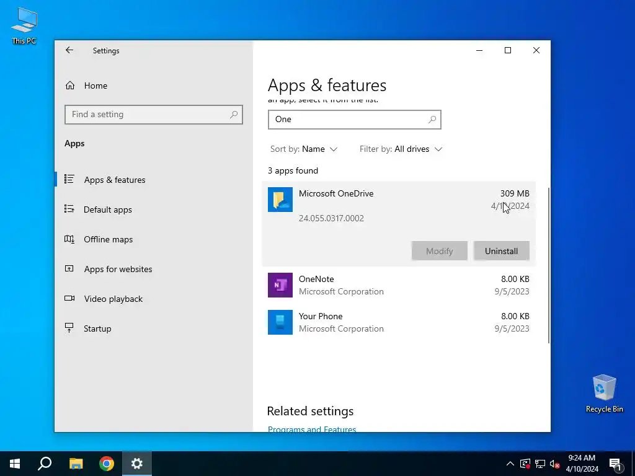The height and width of the screenshot is (476, 635).
Task: Open Startup settings page
Action: [x=97, y=328]
